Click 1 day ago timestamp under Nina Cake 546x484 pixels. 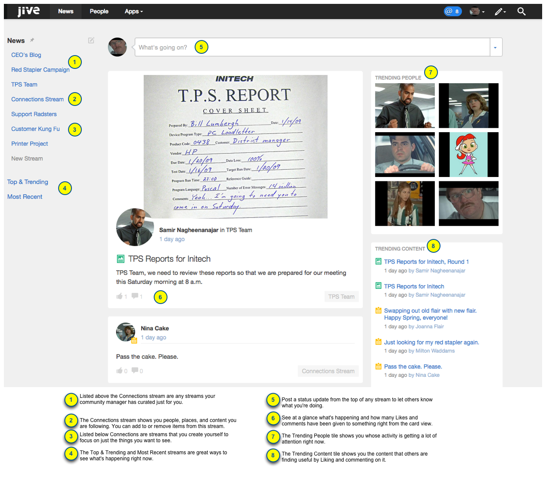[153, 338]
